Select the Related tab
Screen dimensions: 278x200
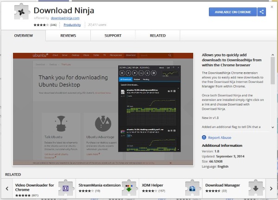coord(158,35)
